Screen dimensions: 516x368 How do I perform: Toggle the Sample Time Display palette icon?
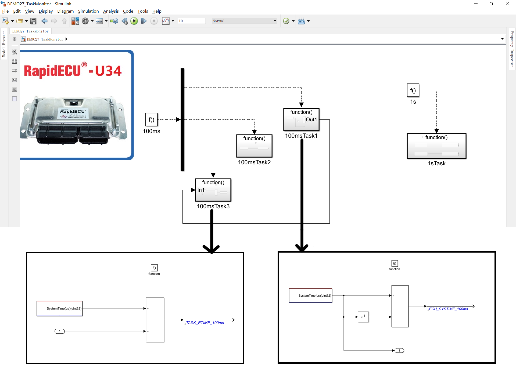pos(15,71)
